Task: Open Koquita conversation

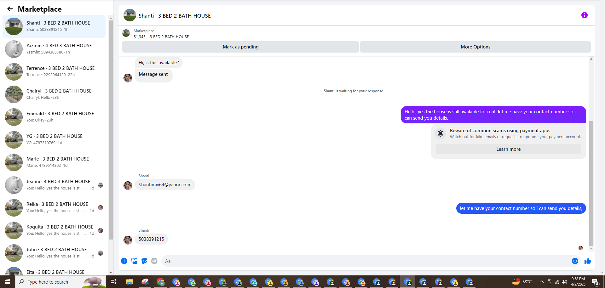Action: (x=54, y=230)
